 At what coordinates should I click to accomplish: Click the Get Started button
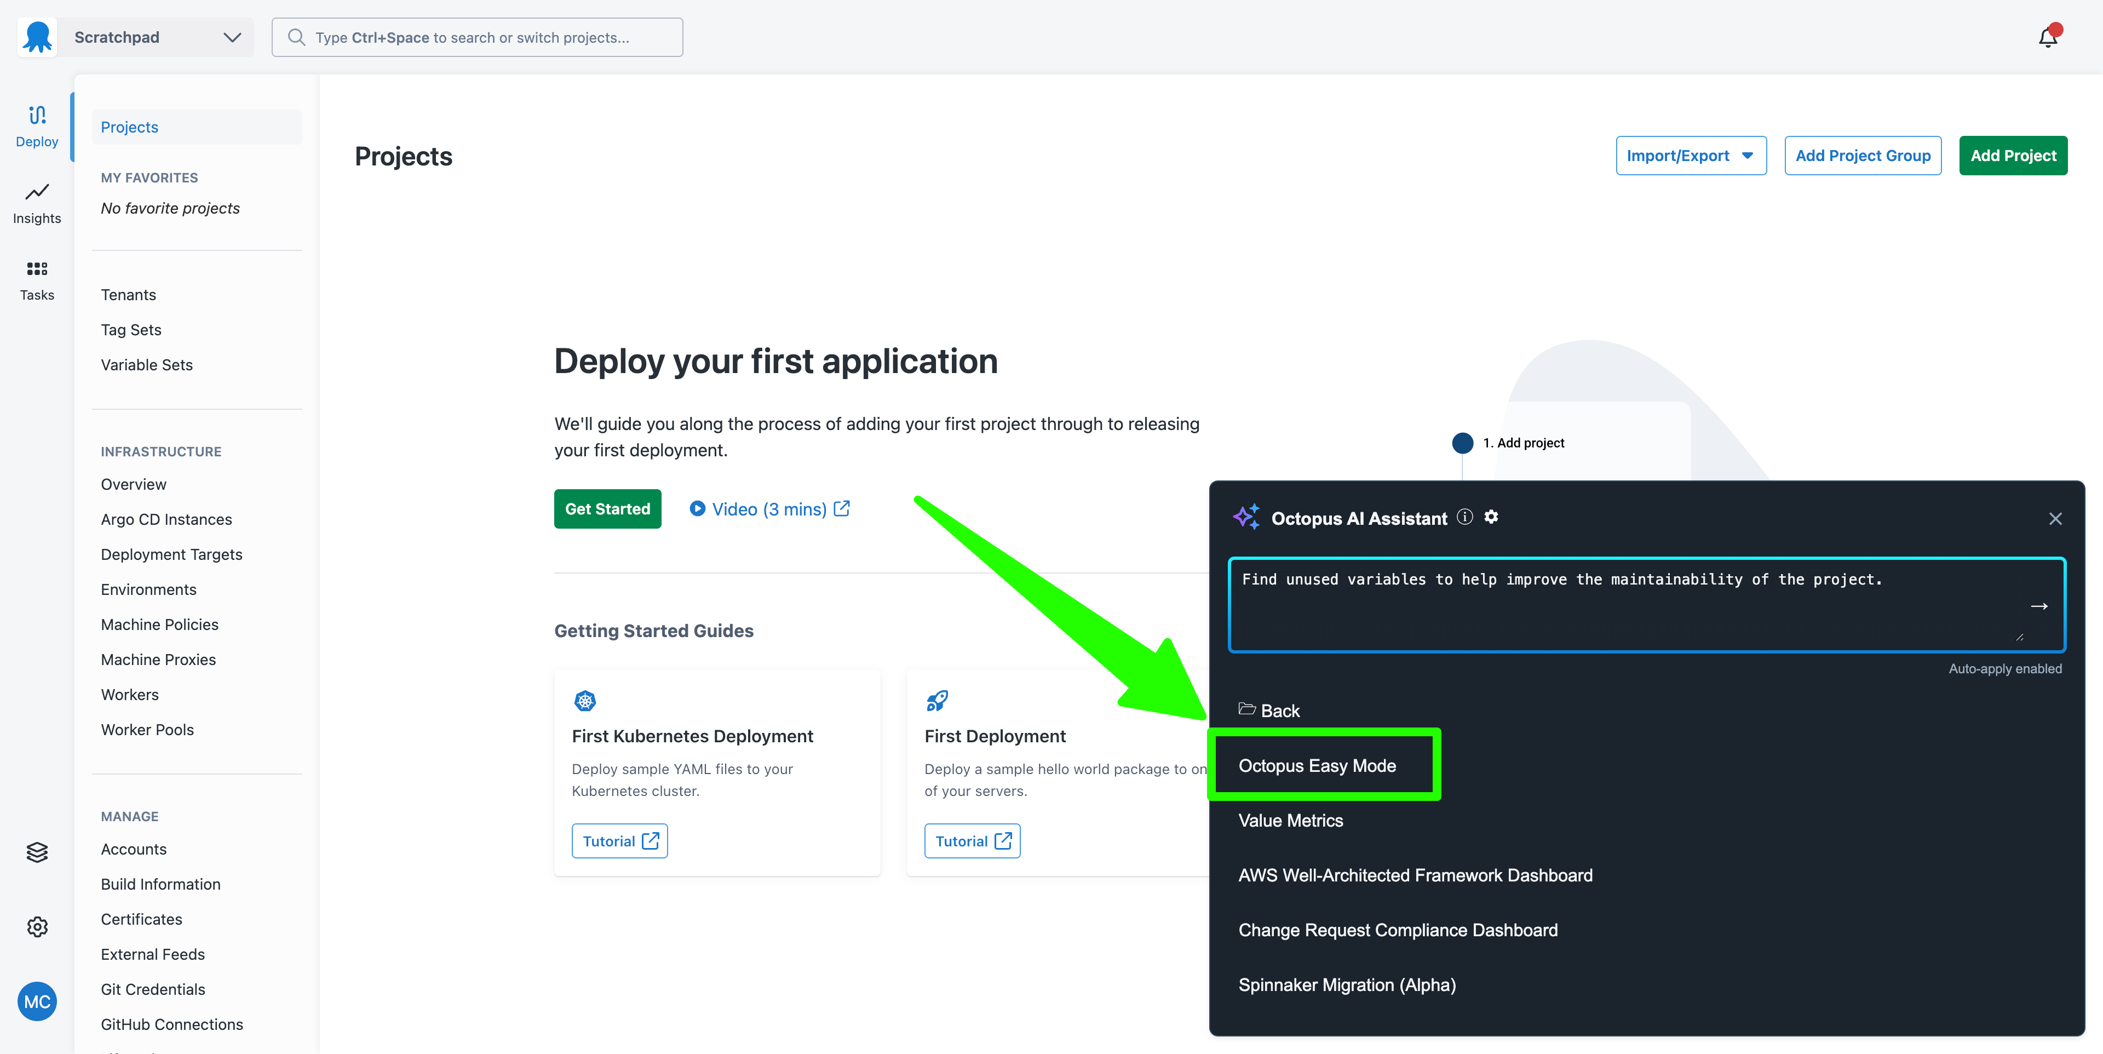(607, 508)
